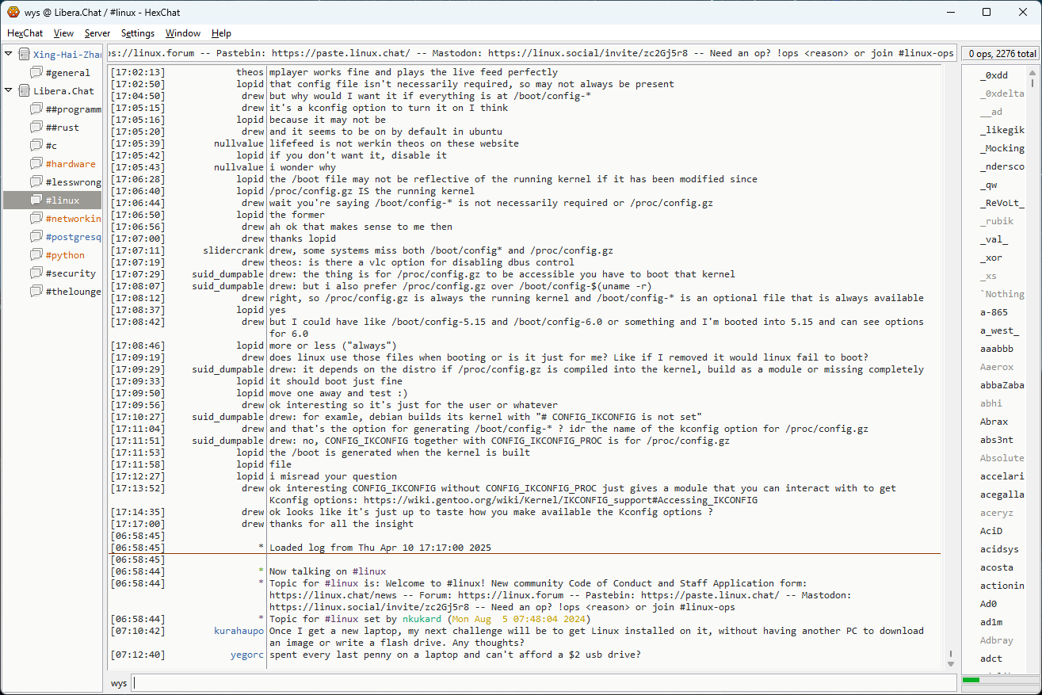Click the message input field
1042x695 pixels.
point(544,683)
